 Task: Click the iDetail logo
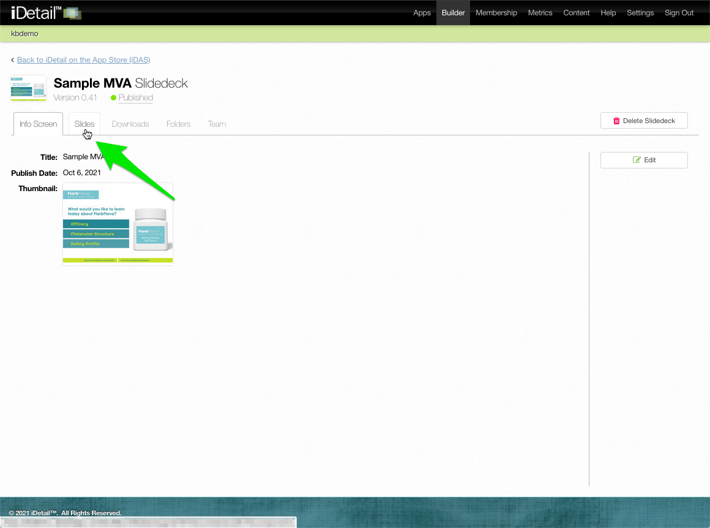coord(46,13)
